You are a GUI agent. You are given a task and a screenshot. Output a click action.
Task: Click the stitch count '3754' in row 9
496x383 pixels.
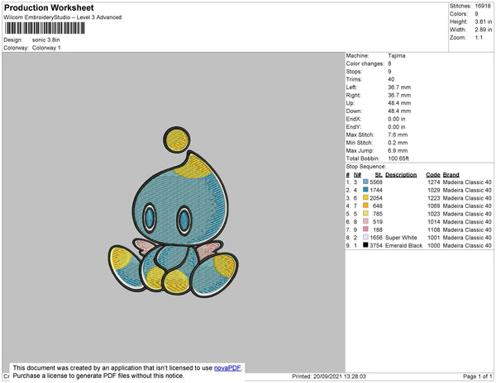[x=376, y=245]
